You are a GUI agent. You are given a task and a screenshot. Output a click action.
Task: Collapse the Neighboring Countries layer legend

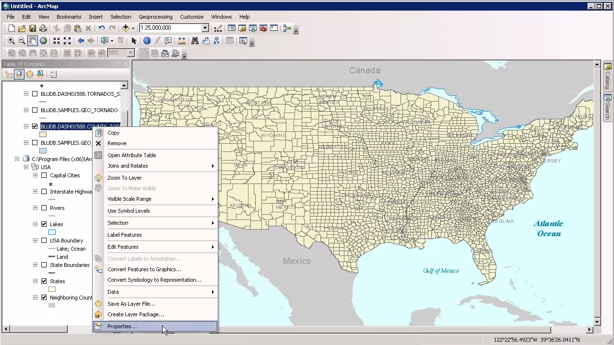click(x=35, y=298)
